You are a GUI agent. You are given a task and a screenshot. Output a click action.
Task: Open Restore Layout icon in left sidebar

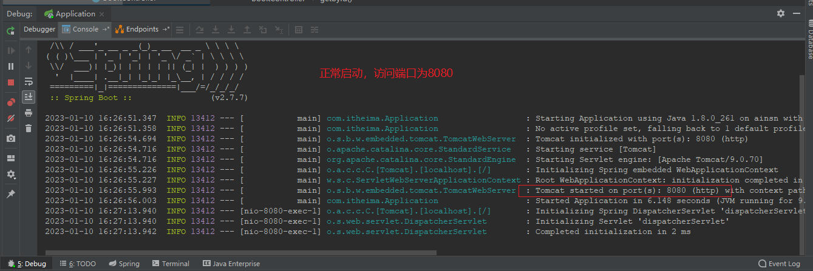[x=10, y=158]
